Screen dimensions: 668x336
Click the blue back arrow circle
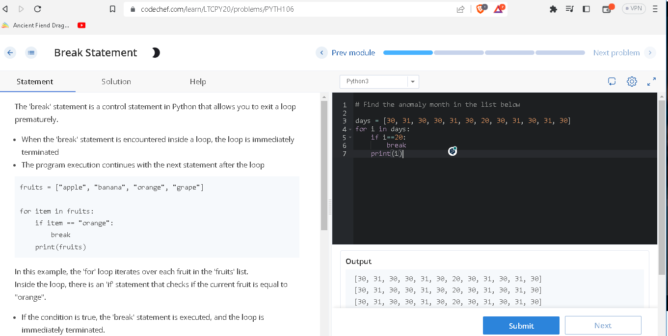[x=11, y=53]
